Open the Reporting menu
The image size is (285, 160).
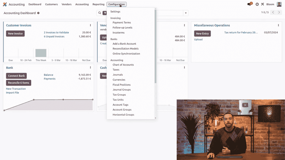99,4
